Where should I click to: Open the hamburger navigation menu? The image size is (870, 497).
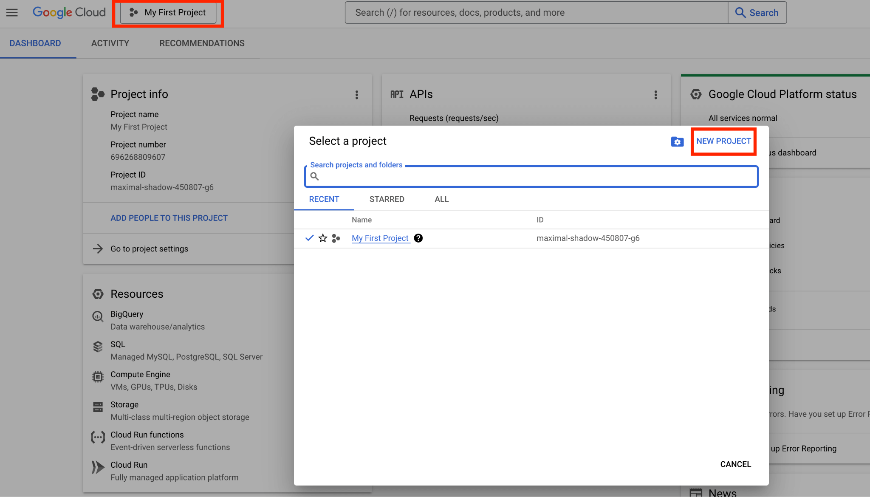12,12
